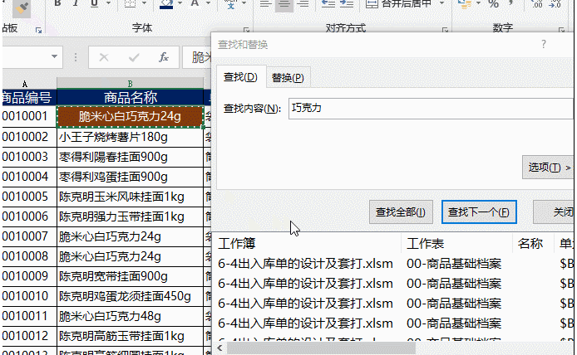Open the clipboard group dialog launcher

tap(38, 31)
